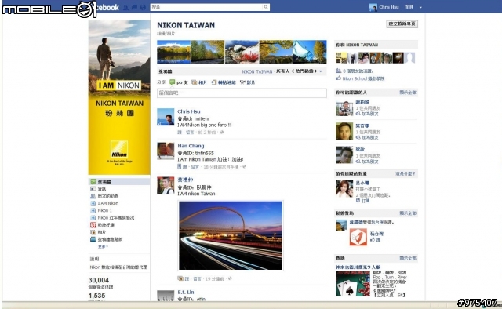Select the video share option

248,82
